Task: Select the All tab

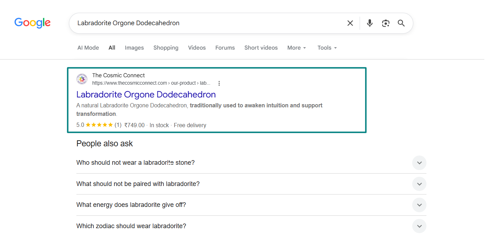Action: point(112,48)
